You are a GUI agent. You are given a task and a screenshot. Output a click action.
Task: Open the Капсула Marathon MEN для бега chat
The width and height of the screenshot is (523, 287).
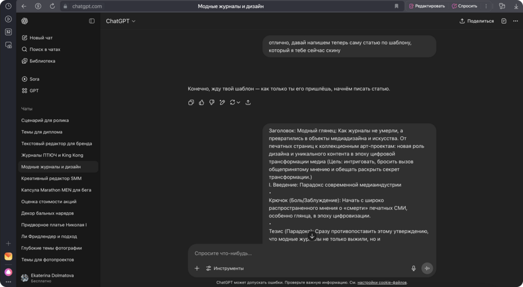click(58, 190)
